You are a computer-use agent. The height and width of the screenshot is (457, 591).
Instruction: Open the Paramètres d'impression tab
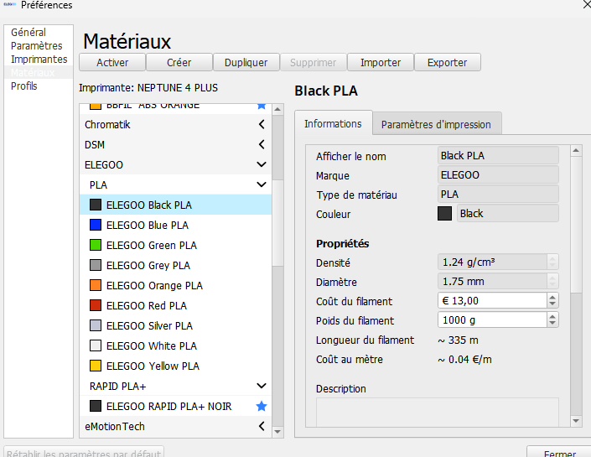pos(436,124)
